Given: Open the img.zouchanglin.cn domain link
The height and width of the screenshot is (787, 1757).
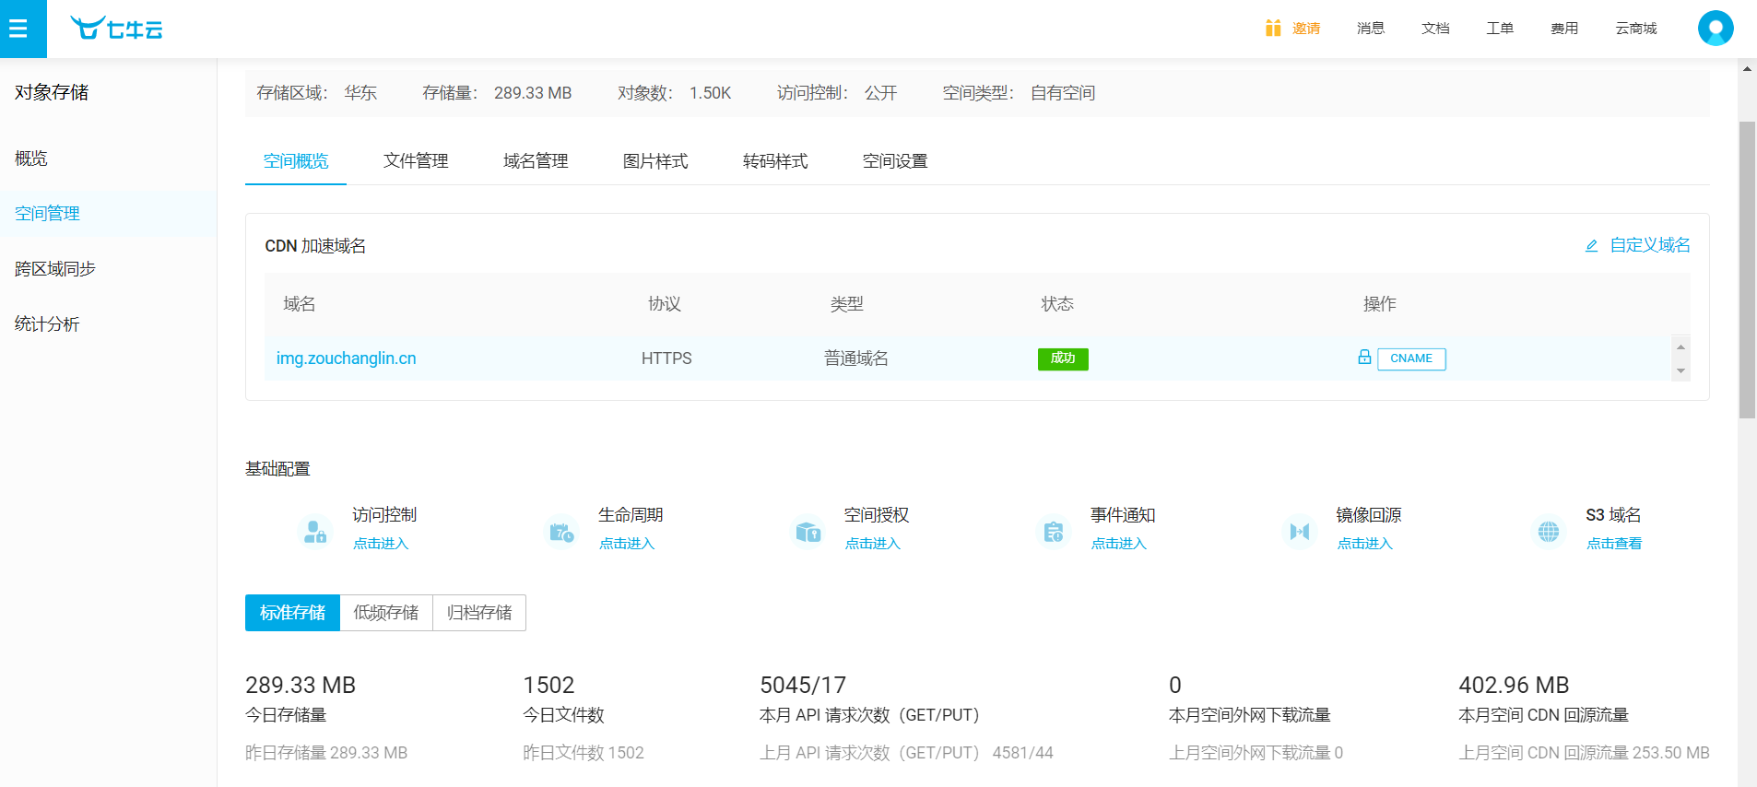Looking at the screenshot, I should [347, 358].
